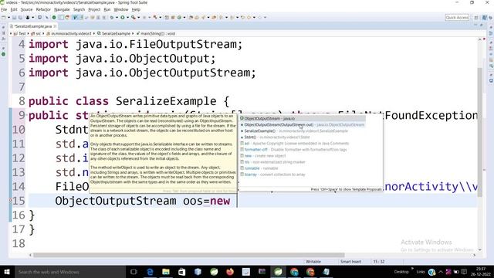Click the Quick Access field
This screenshot has height=278, width=494.
coord(457,17)
